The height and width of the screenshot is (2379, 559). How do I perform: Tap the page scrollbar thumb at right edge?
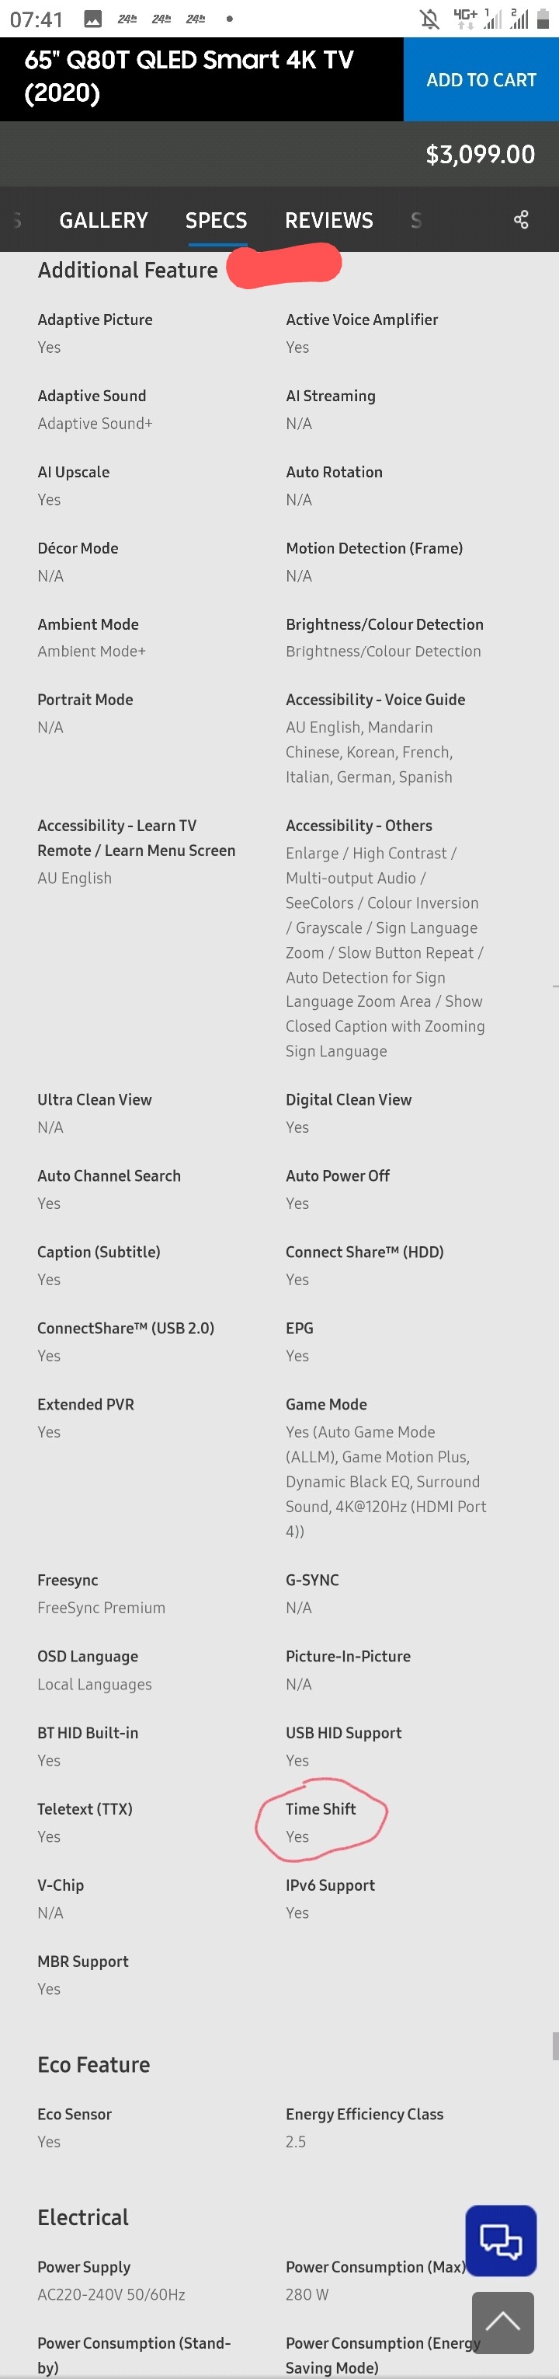pos(554,2045)
